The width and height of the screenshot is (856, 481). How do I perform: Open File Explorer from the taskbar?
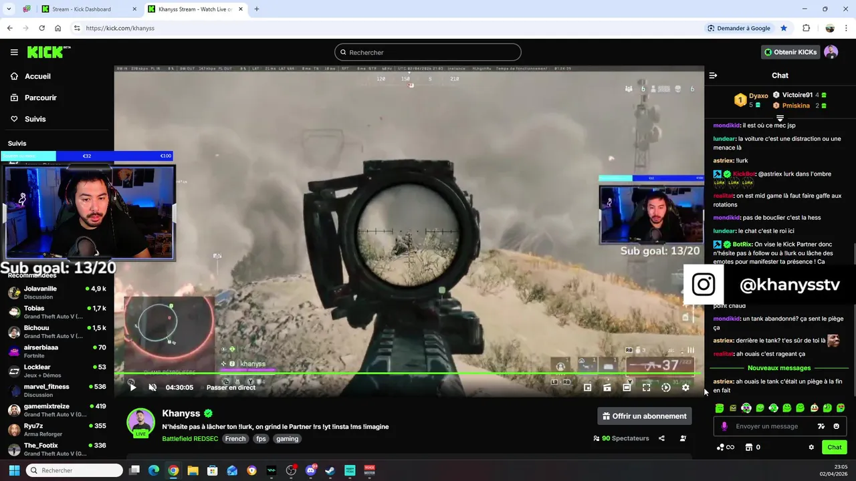point(193,470)
